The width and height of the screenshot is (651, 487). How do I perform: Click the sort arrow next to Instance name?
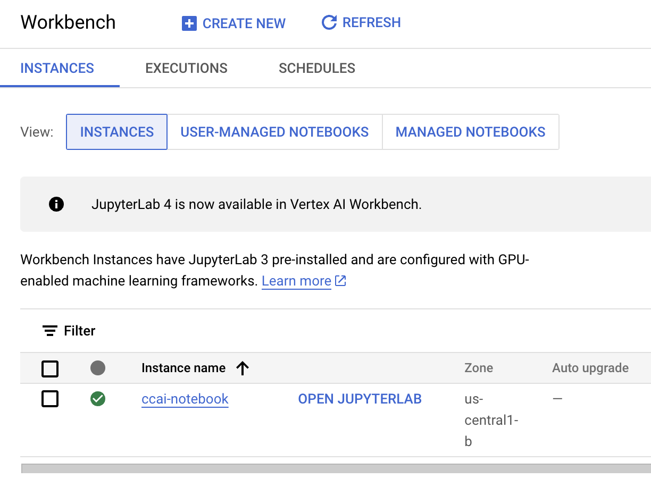point(243,368)
